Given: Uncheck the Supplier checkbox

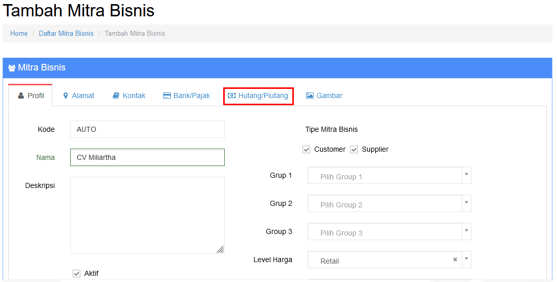Looking at the screenshot, I should (354, 150).
